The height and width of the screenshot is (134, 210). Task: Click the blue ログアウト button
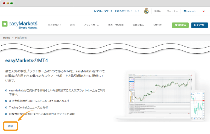click(x=199, y=25)
